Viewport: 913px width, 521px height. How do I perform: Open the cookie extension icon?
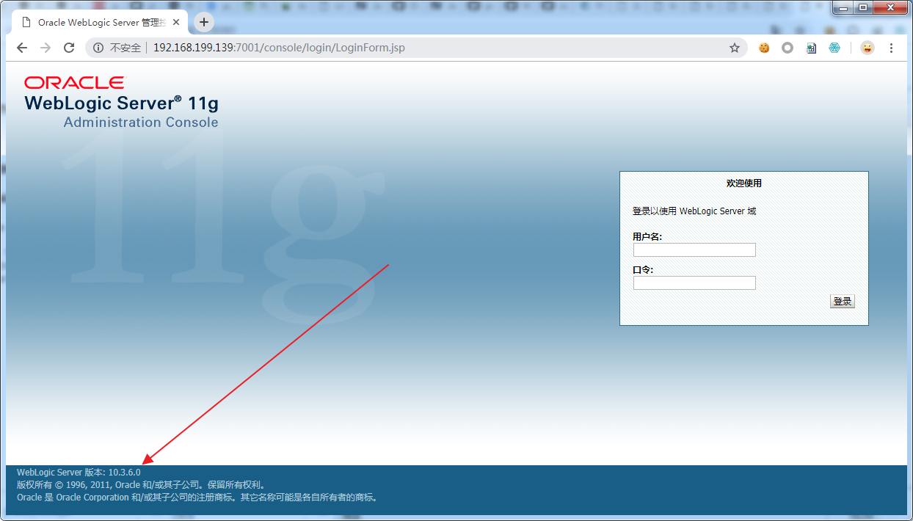[764, 48]
